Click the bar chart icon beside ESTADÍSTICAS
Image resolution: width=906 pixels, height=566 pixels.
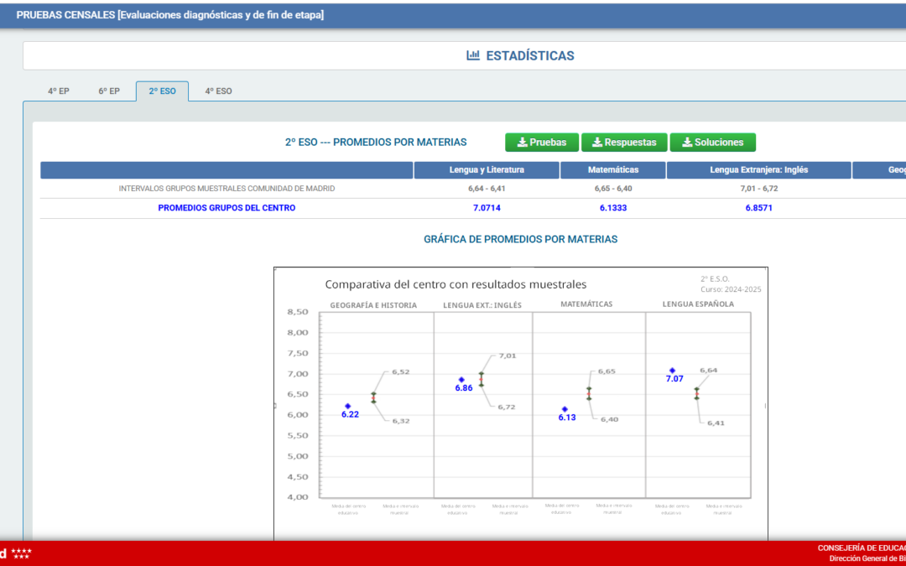[x=473, y=56]
